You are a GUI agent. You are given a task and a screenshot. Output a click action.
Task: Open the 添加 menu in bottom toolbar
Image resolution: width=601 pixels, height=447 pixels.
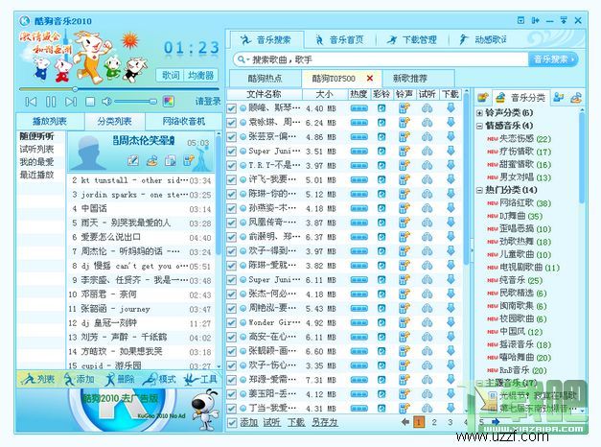80,380
